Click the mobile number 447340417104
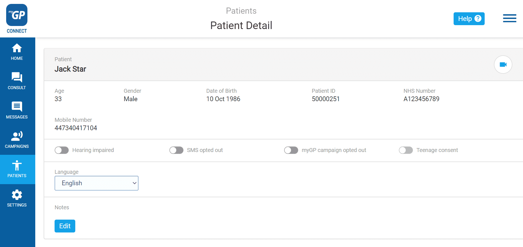The height and width of the screenshot is (247, 523). click(x=76, y=128)
